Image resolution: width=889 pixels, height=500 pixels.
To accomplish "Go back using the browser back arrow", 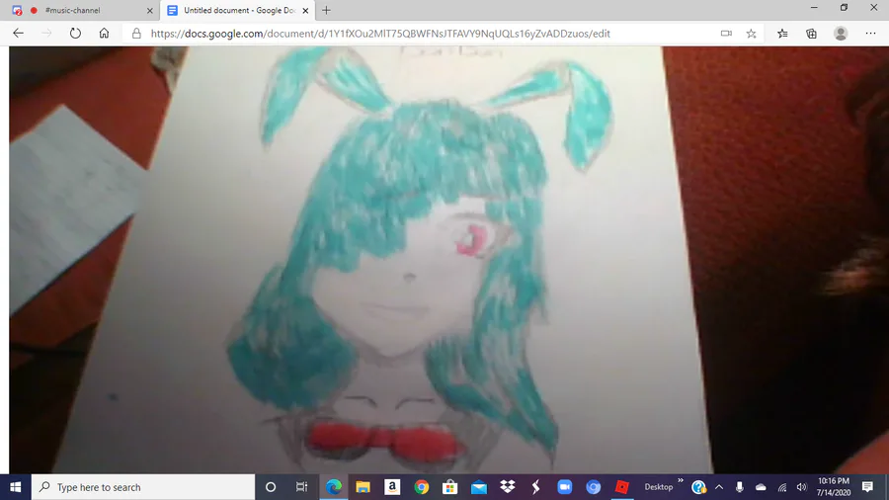I will 18,34.
